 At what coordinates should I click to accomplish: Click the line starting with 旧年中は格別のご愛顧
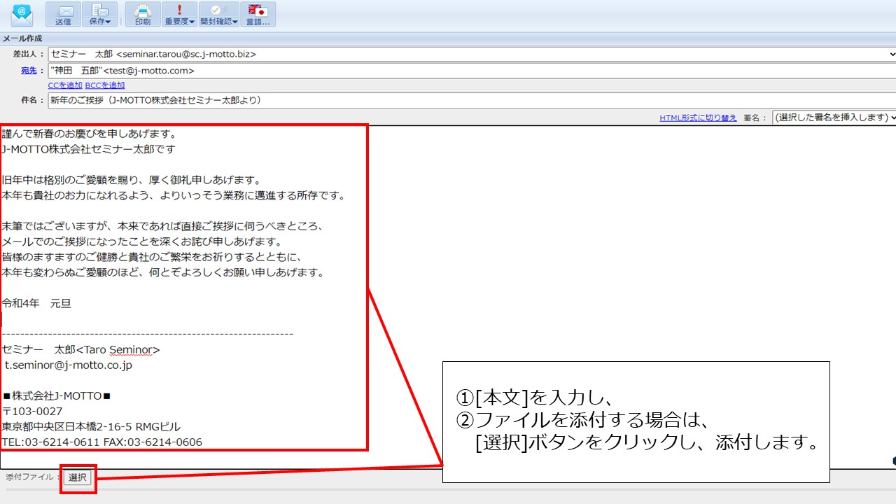(x=132, y=180)
